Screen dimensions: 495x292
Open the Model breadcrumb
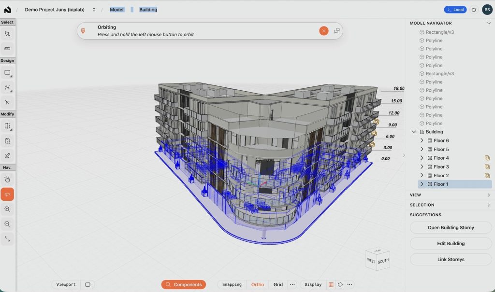coord(116,10)
